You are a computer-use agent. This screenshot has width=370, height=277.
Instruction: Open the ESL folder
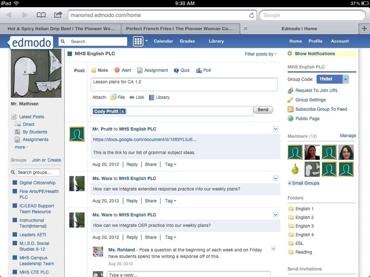click(x=296, y=243)
